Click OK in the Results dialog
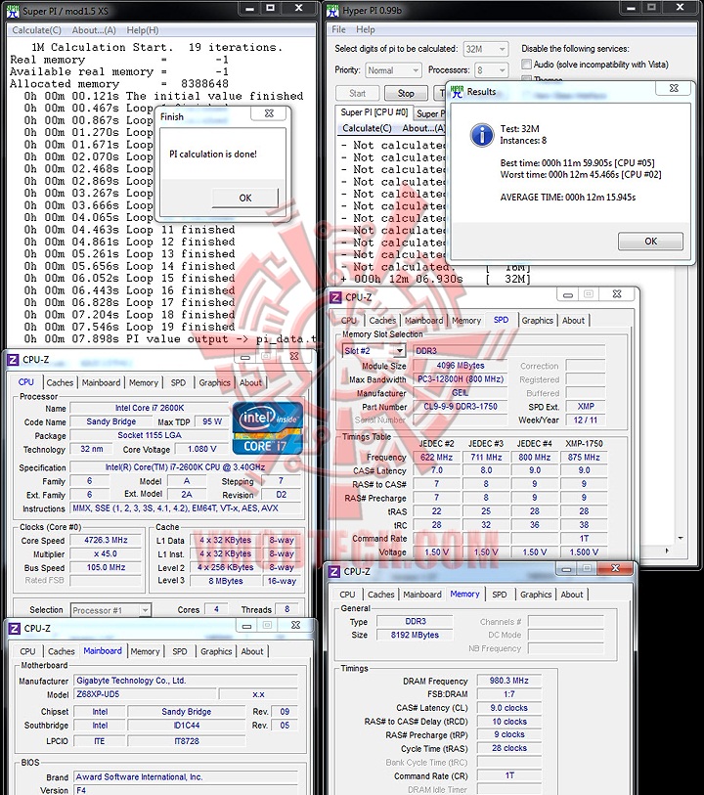Screen dimensions: 704x795 tap(651, 242)
